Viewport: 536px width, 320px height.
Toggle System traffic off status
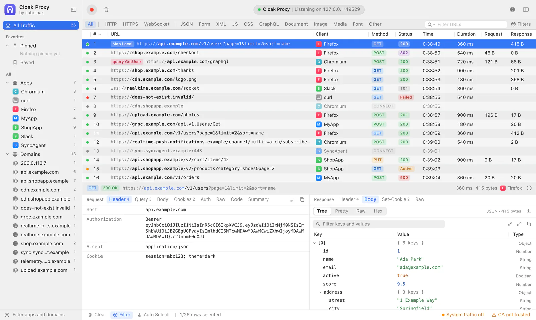tap(463, 315)
